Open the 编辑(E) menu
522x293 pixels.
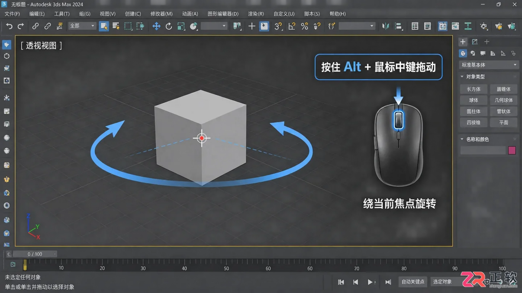pyautogui.click(x=37, y=14)
